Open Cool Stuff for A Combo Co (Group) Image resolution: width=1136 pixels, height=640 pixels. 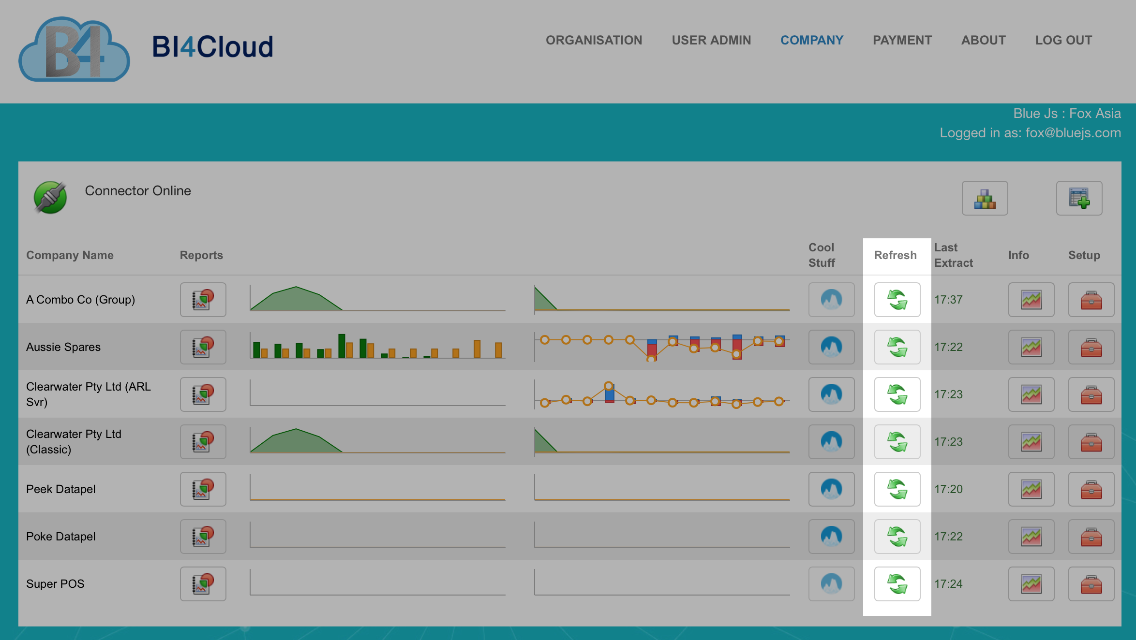click(x=832, y=300)
